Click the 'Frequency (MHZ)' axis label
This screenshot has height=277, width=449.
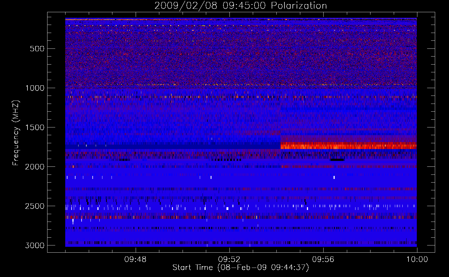(x=16, y=133)
